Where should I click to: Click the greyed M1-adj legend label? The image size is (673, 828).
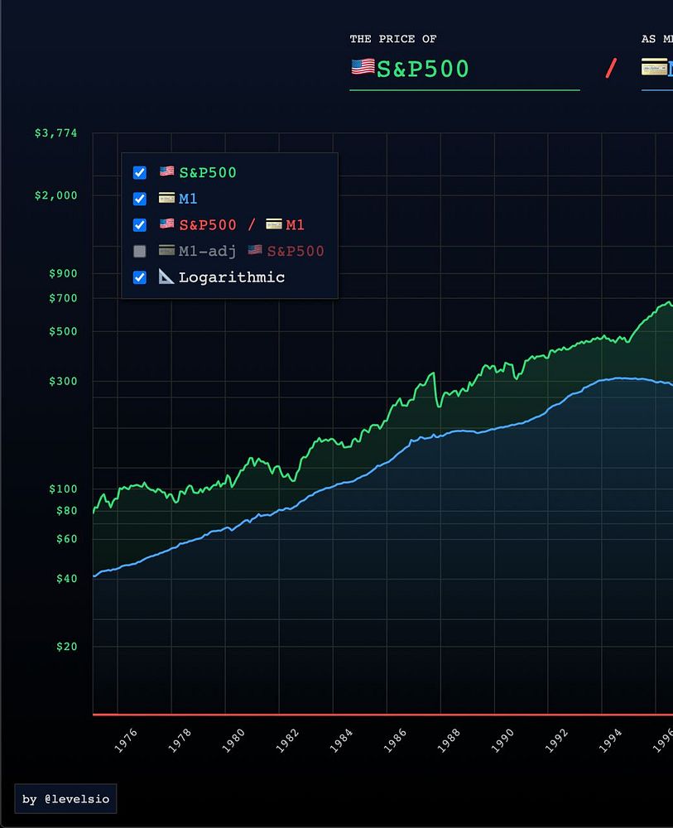[208, 251]
